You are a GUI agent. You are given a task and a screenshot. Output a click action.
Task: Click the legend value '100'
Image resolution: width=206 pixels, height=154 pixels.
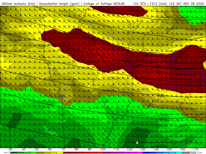pyautogui.click(x=103, y=149)
